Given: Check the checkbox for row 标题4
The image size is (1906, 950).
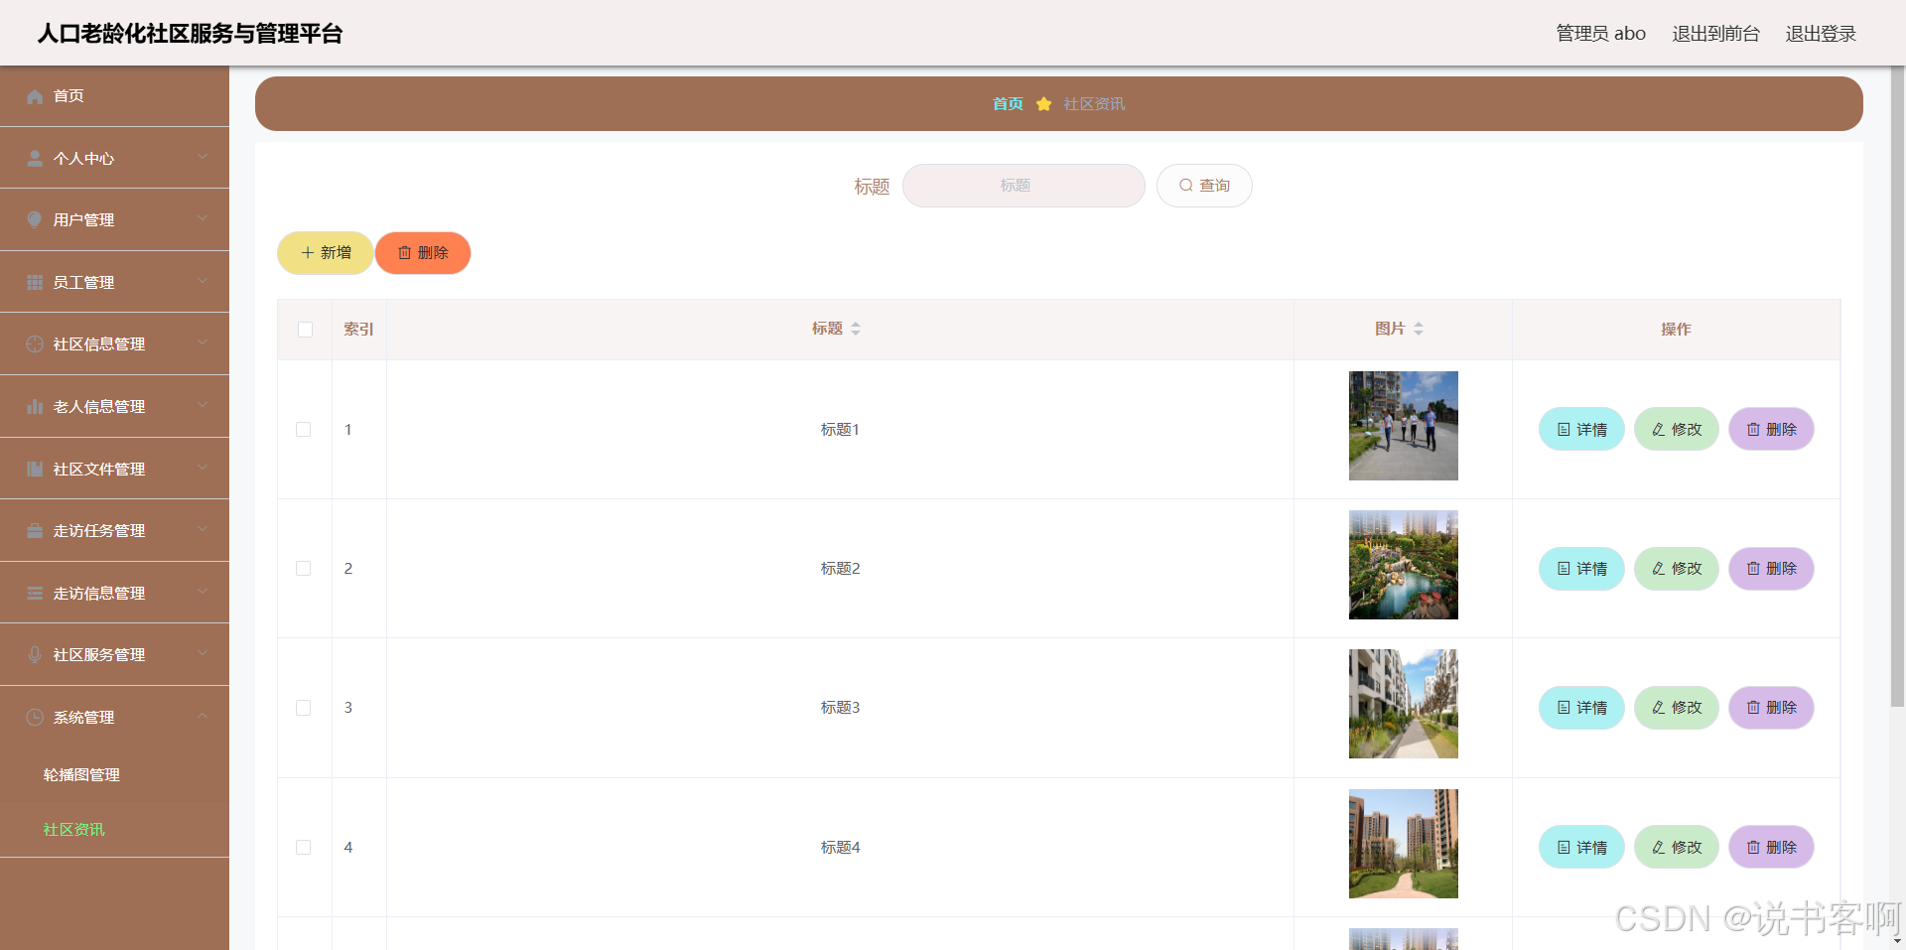Looking at the screenshot, I should pyautogui.click(x=304, y=848).
